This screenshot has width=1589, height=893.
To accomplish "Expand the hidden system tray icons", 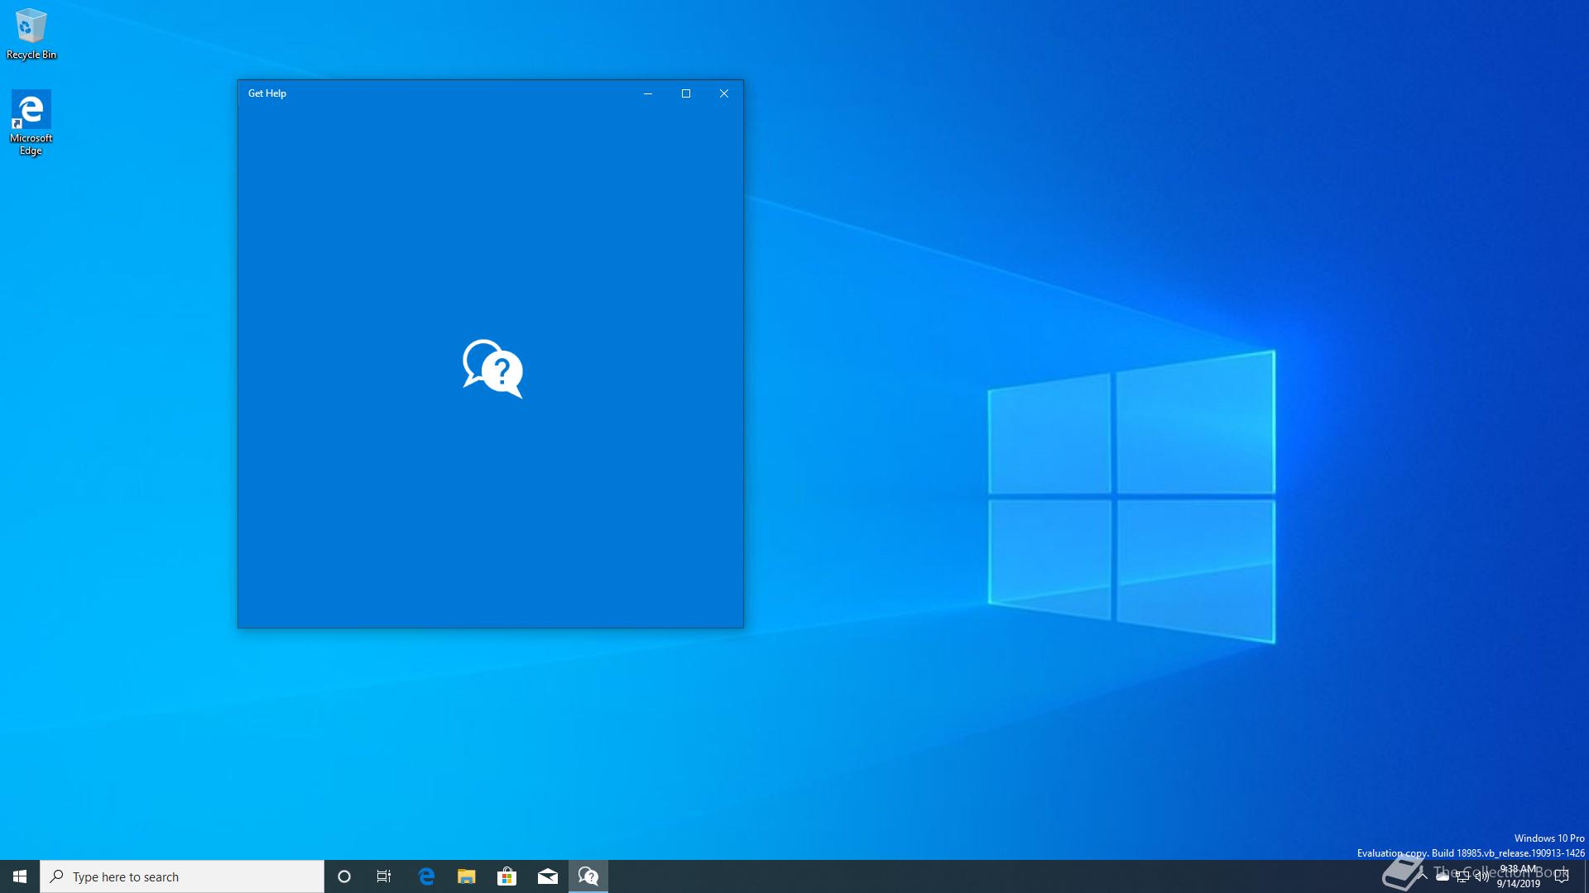I will (x=1423, y=876).
